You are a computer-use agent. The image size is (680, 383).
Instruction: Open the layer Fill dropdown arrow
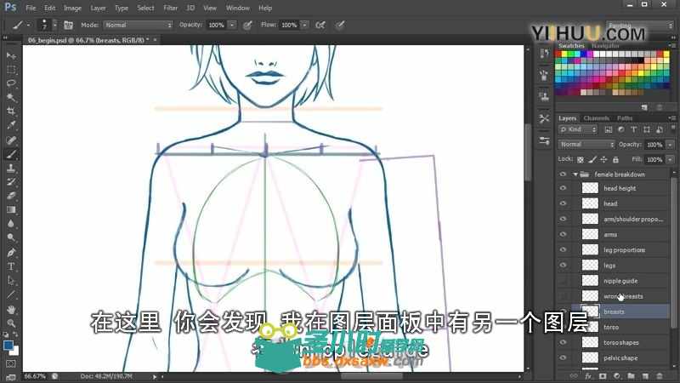671,160
